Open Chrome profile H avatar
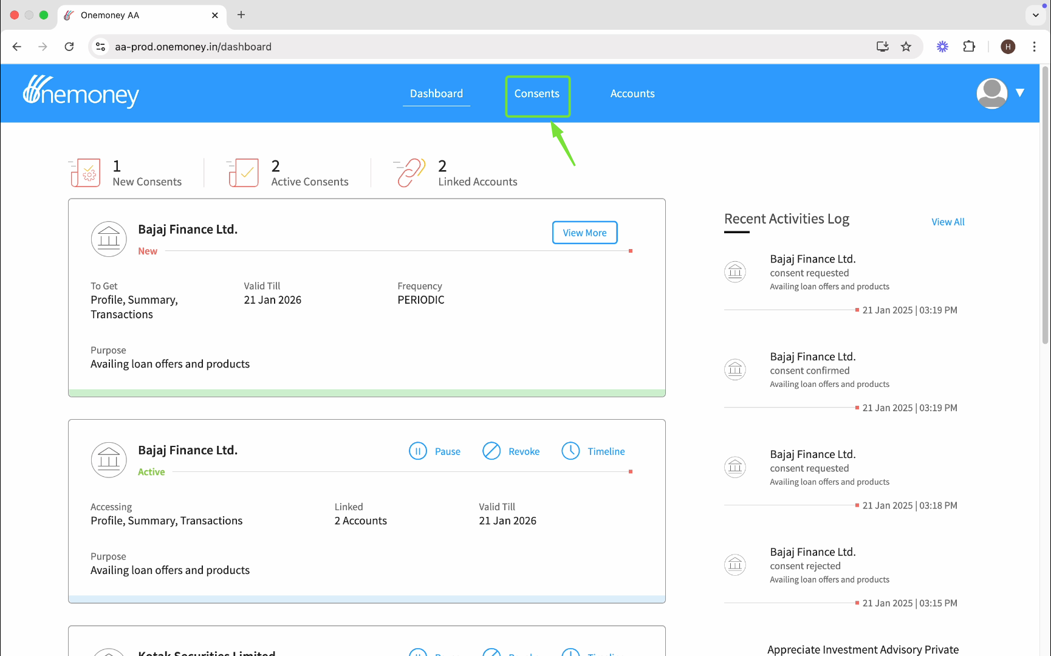Image resolution: width=1051 pixels, height=656 pixels. click(x=1008, y=47)
